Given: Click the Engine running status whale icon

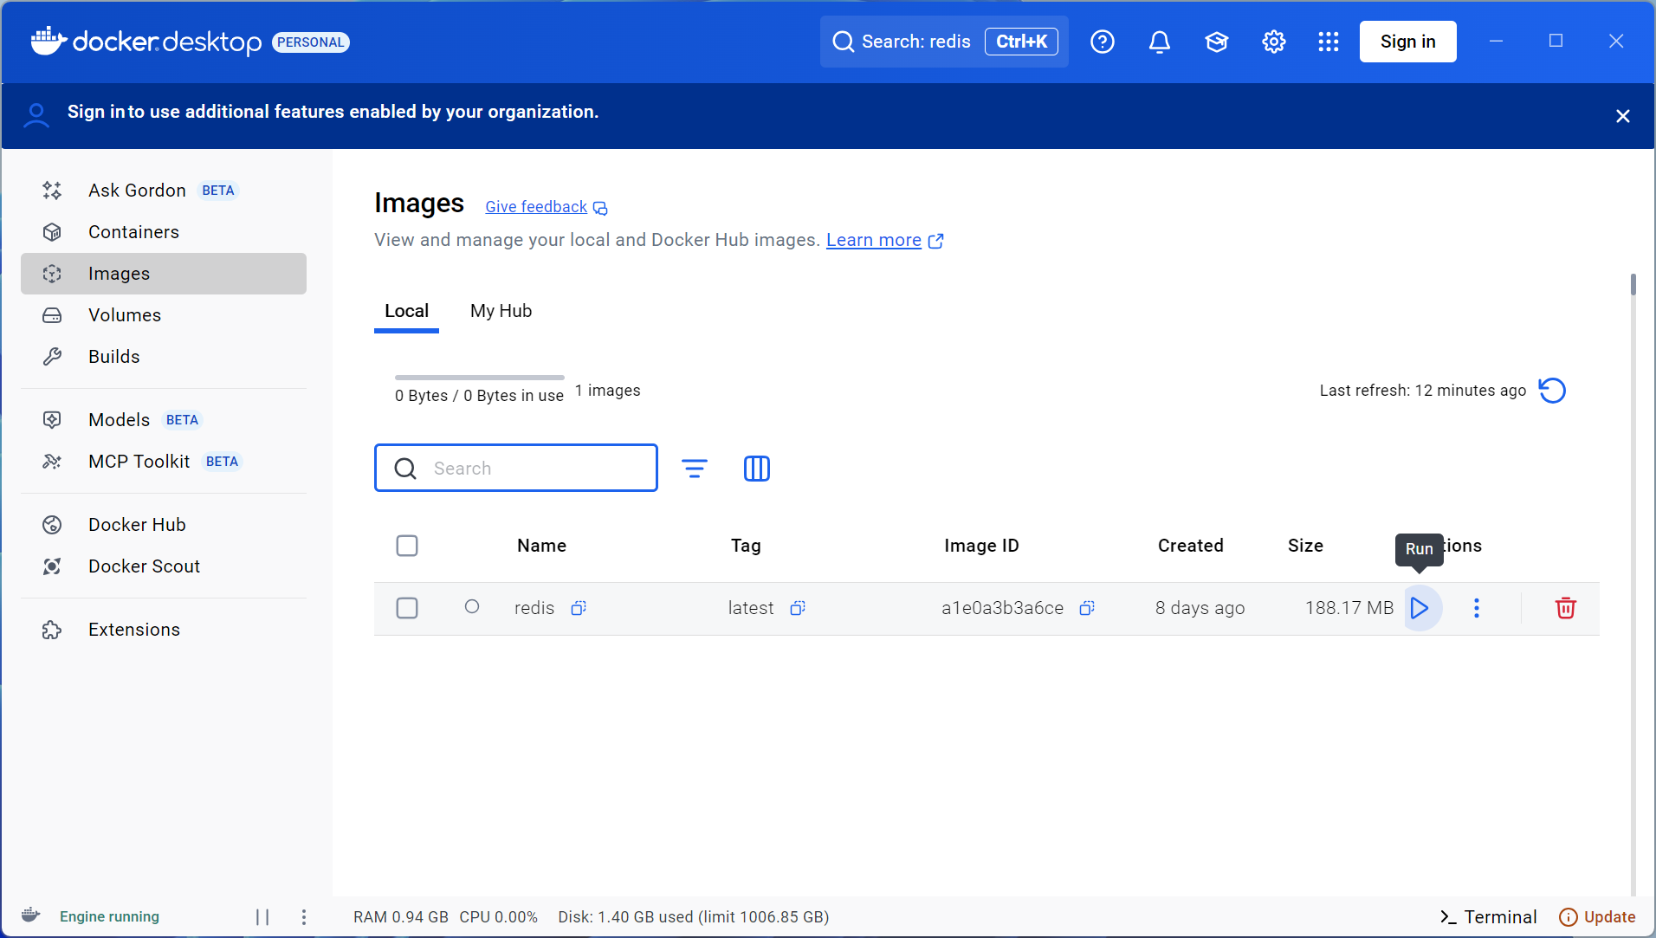Looking at the screenshot, I should (x=31, y=915).
